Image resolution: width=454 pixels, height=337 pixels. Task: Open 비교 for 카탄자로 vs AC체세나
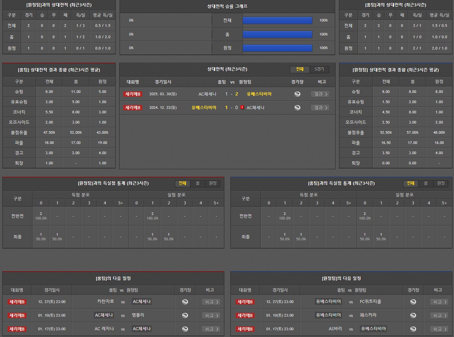[211, 302]
